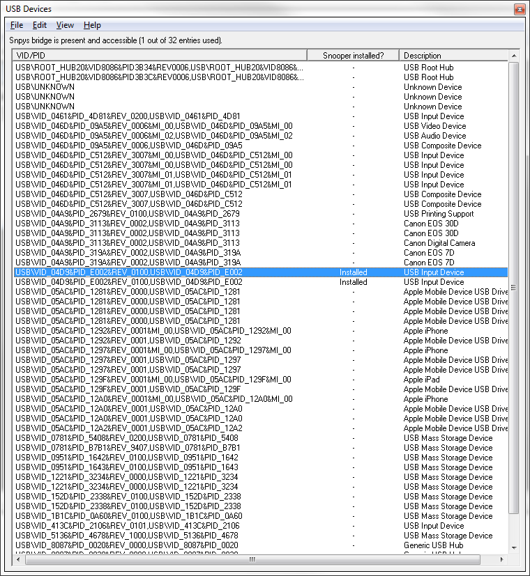The width and height of the screenshot is (530, 576).
Task: Select the Apple iPad row
Action: click(261, 380)
